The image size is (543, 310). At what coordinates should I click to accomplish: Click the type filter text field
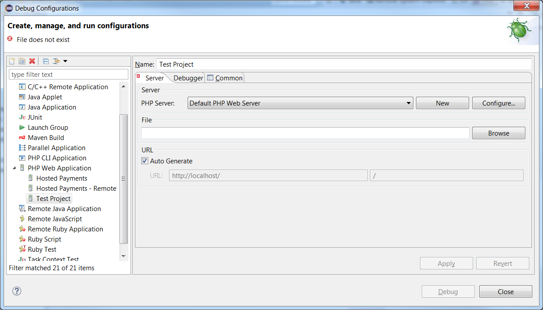coord(69,75)
